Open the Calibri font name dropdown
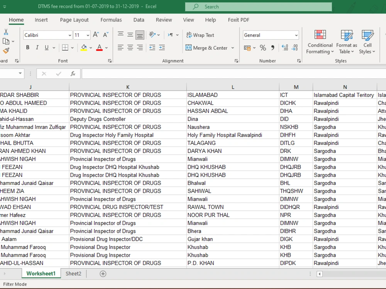This screenshot has height=289, width=386. click(x=69, y=35)
